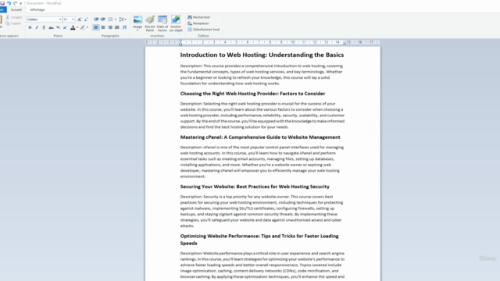Click the first-line indent marker on ruler
This screenshot has height=281, width=500.
point(180,41)
